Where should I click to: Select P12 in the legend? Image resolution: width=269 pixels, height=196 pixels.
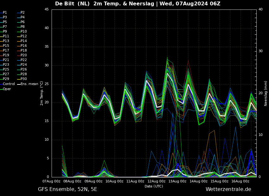[24, 36]
